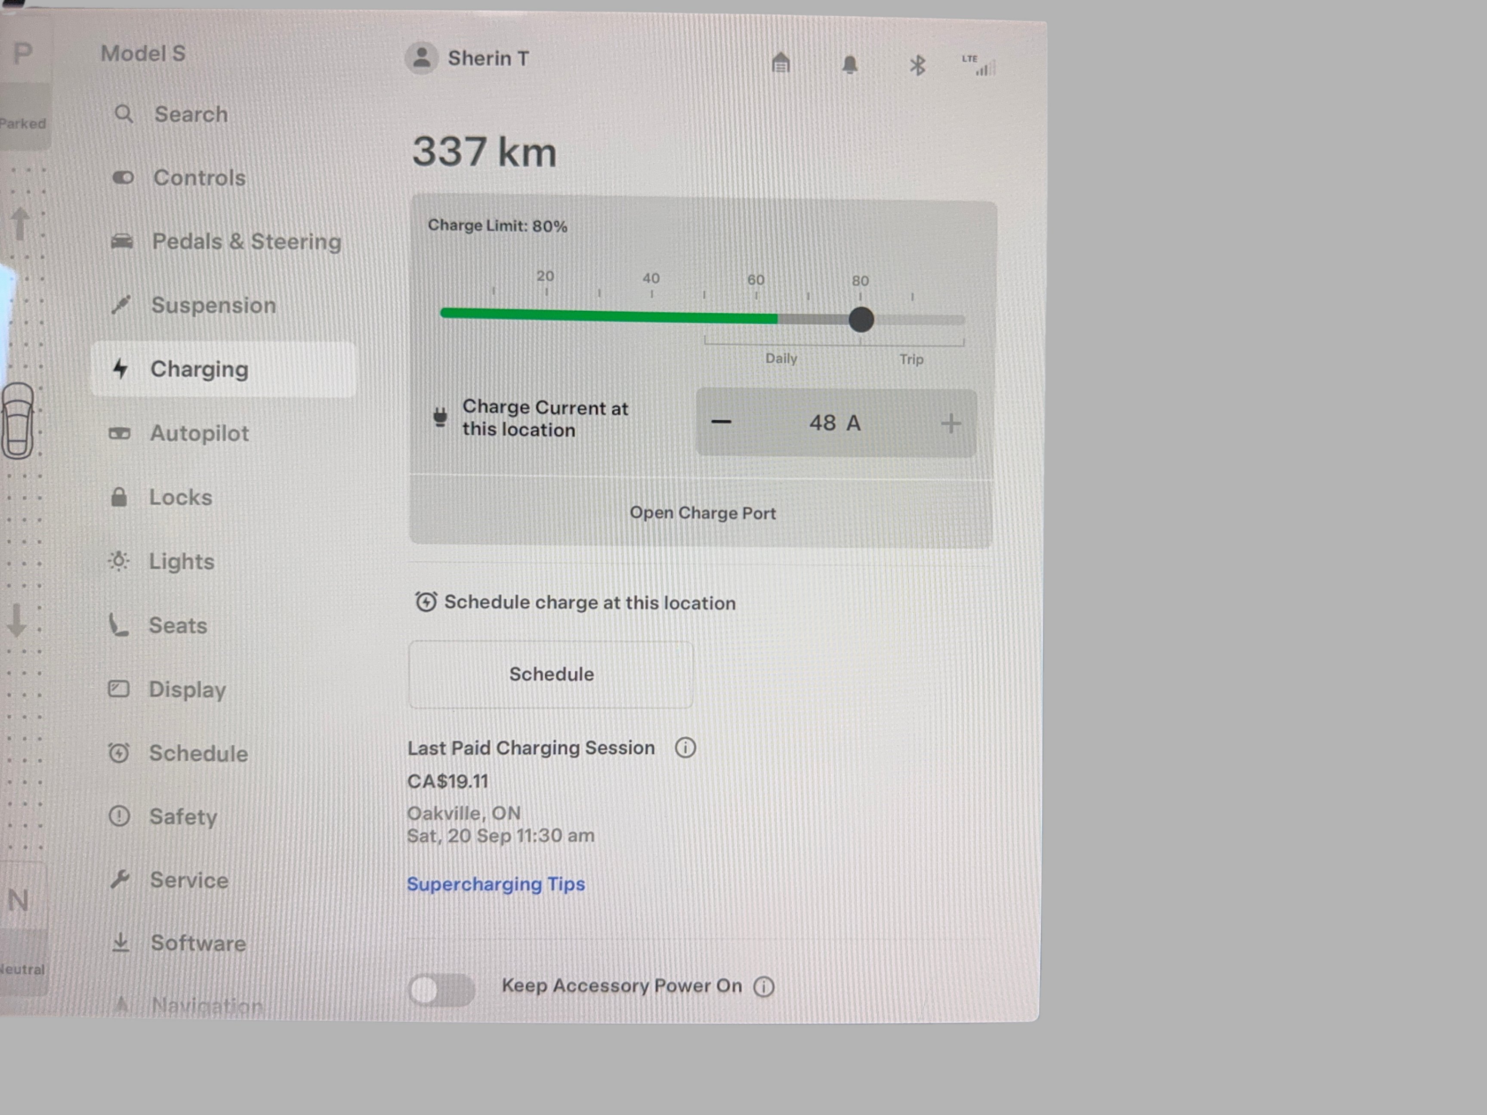Show info for Keep Accessory Power On
This screenshot has width=1487, height=1115.
764,987
